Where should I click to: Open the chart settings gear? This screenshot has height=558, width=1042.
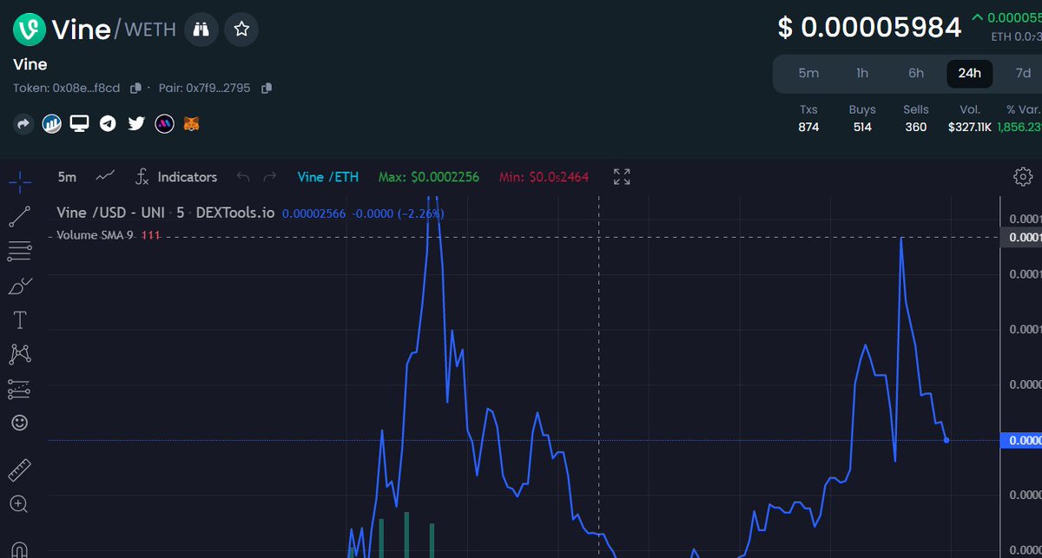click(x=1023, y=176)
